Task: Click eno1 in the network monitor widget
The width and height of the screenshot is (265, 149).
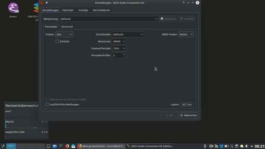Action: coord(8,111)
